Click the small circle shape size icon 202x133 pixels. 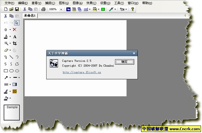pyautogui.click(x=6, y=30)
